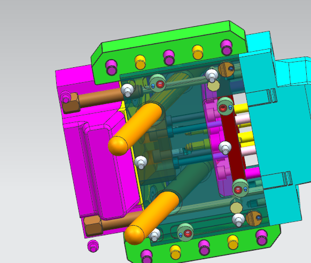
Task: Select green disc with red center near top
Action: coord(158,83)
